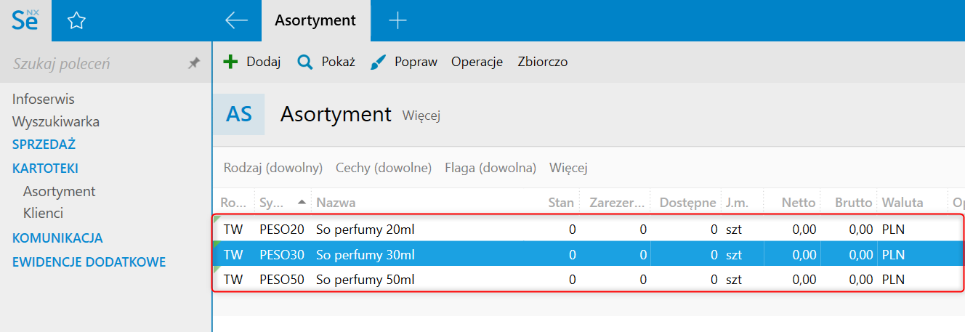Viewport: 965px width, 332px height.
Task: Click Więcej next to Asortyment heading
Action: coord(421,115)
